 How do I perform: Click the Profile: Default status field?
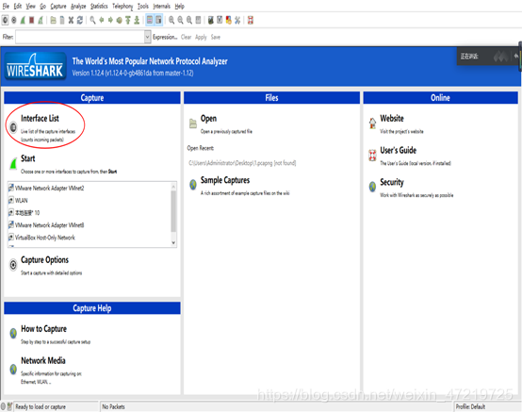[470, 406]
